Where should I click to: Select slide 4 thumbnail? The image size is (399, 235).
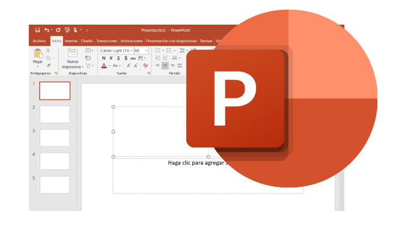[55, 161]
